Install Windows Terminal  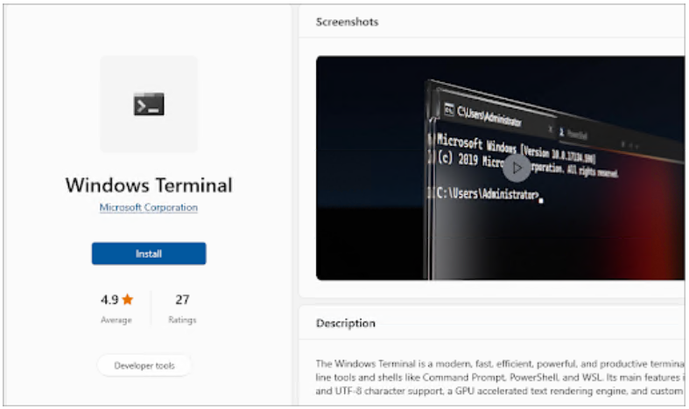pyautogui.click(x=149, y=253)
